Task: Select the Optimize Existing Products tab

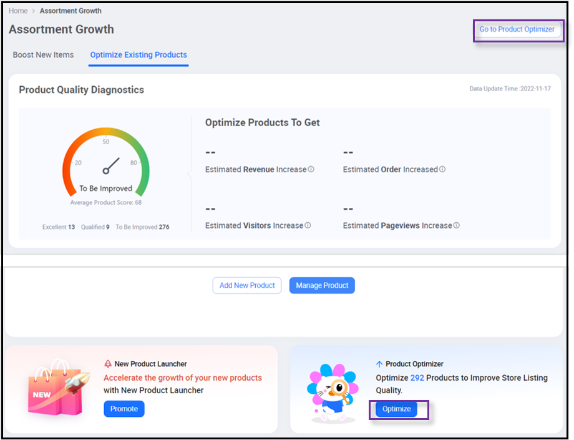Action: 138,55
